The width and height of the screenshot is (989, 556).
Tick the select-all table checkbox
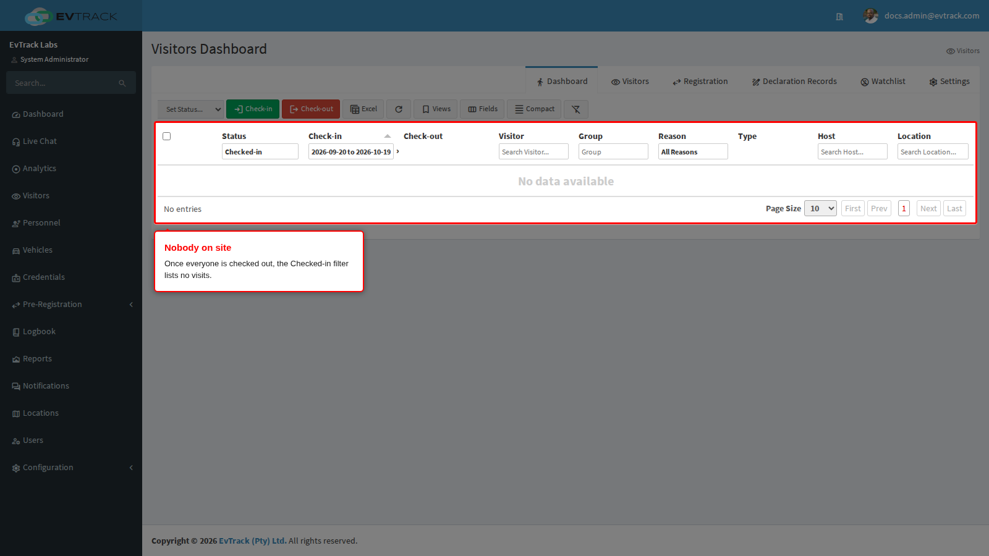coord(167,137)
